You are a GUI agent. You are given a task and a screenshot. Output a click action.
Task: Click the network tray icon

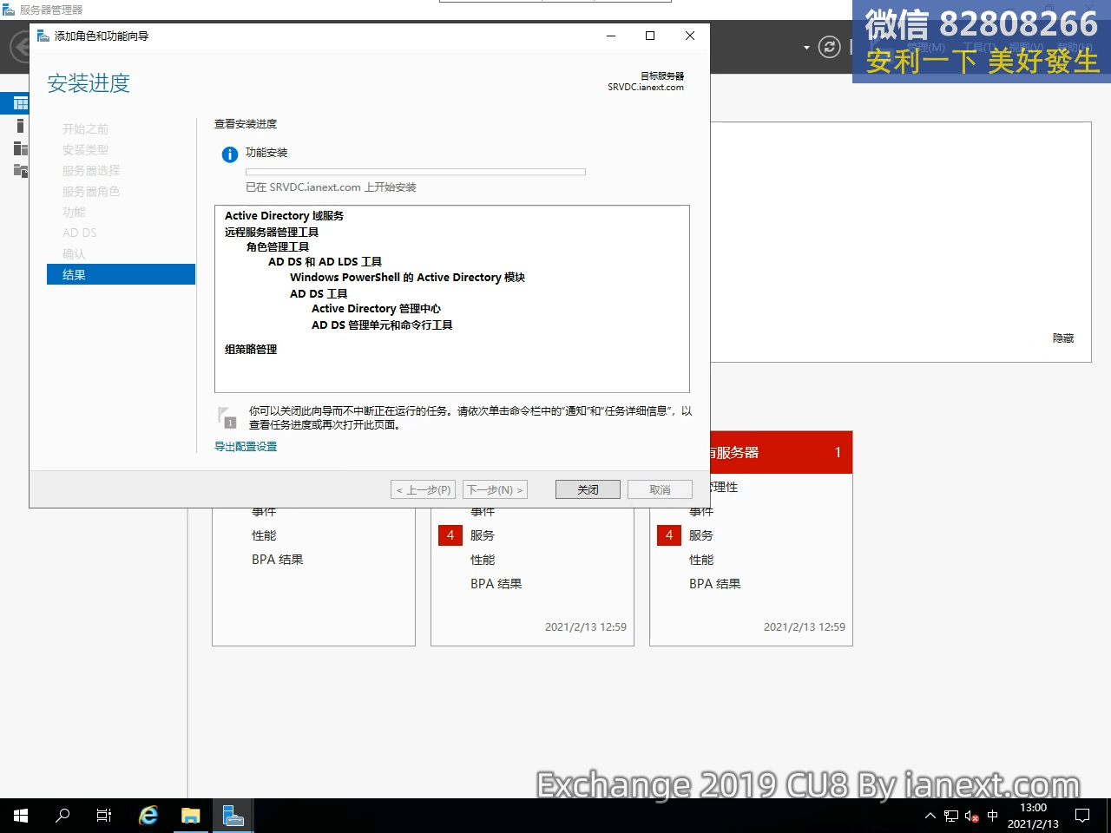click(x=951, y=816)
